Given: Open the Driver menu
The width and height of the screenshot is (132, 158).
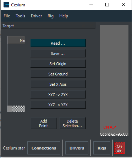Looking at the screenshot, I should 36,16.
